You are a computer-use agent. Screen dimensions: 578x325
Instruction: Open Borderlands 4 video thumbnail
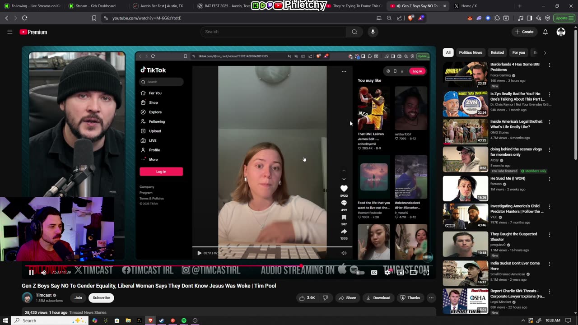(465, 74)
